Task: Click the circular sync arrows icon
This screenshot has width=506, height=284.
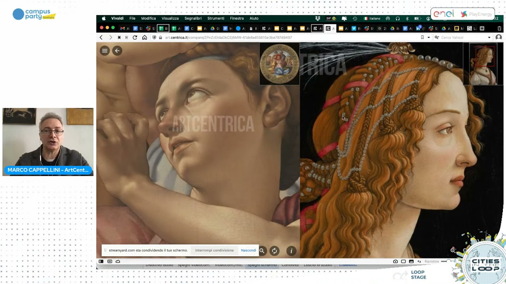Action: pyautogui.click(x=274, y=251)
